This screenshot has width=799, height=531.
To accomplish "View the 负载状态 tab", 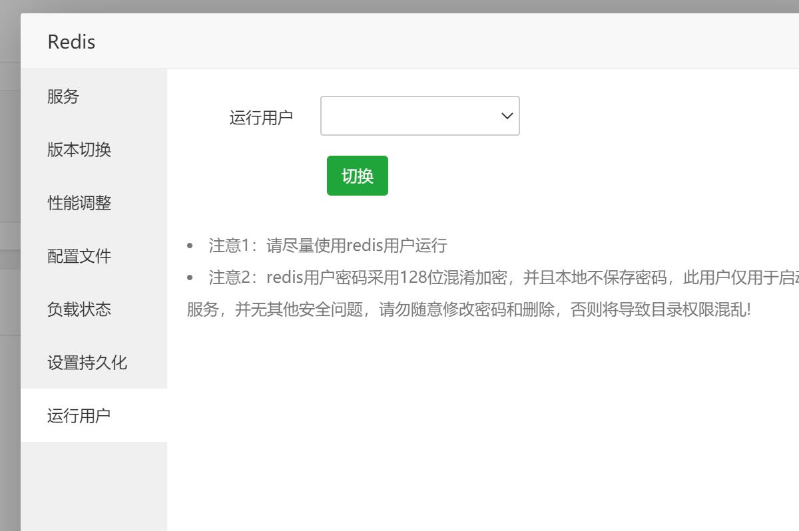I will 93,309.
